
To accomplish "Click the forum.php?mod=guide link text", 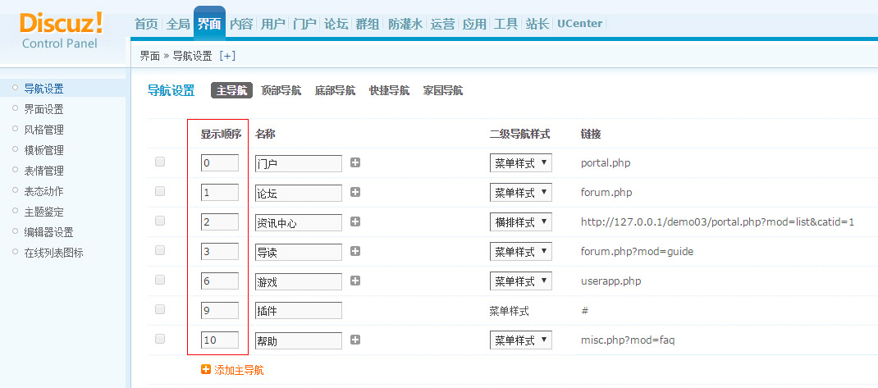I will pos(638,251).
